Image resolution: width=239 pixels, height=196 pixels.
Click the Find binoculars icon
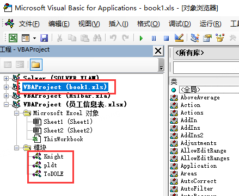coord(97,38)
